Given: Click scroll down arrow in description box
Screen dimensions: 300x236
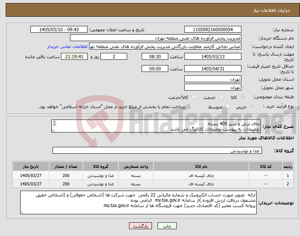Looking at the screenshot, I should coord(54,124).
